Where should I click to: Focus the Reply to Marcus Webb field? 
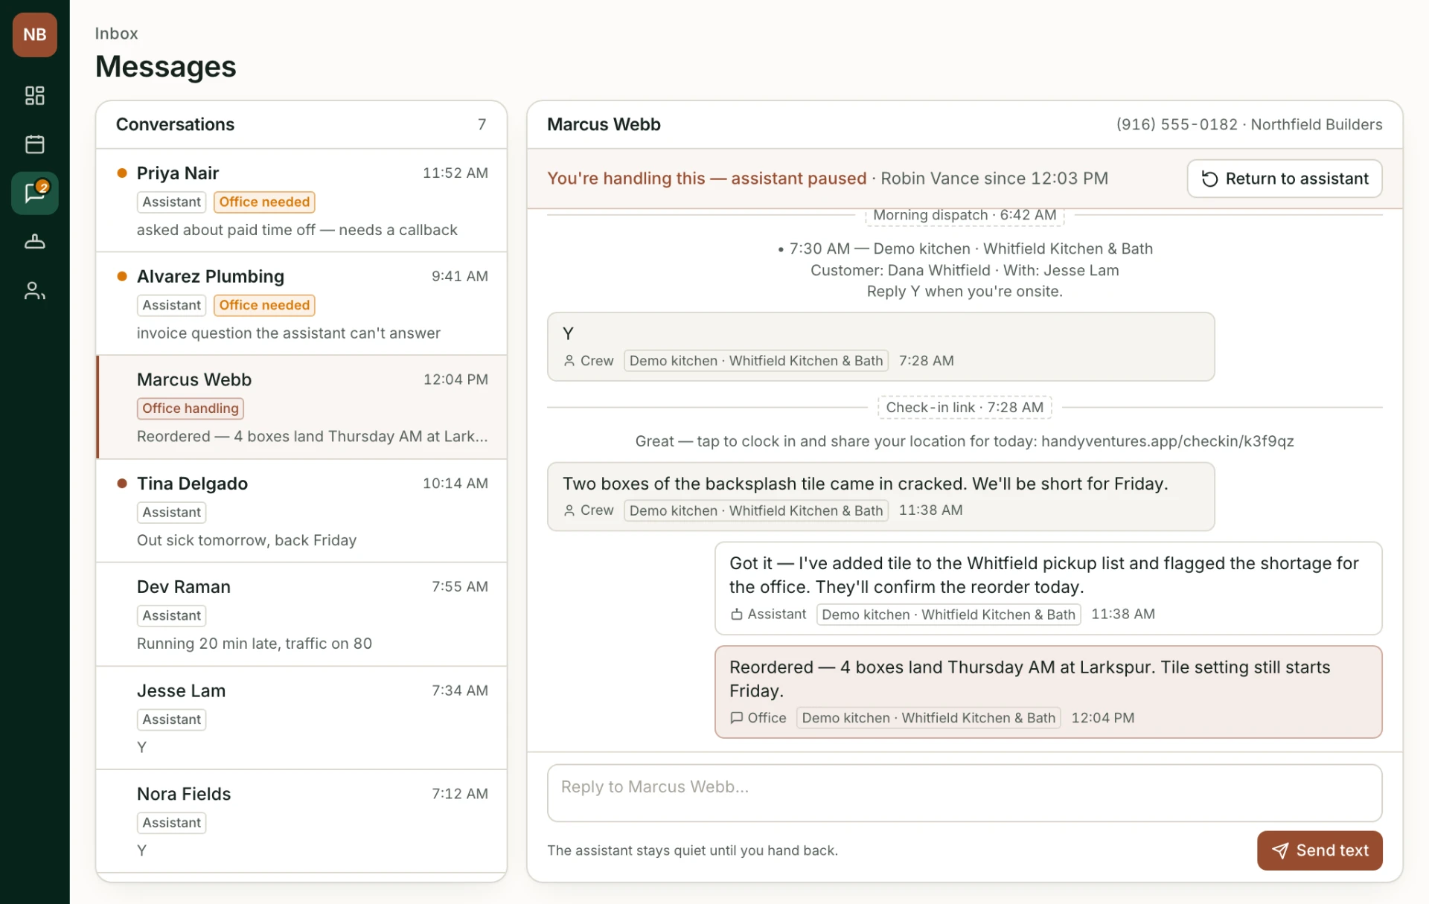click(x=964, y=793)
